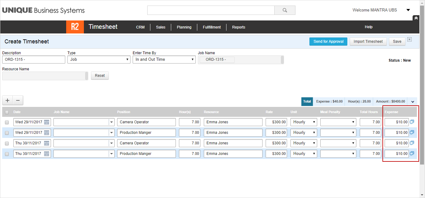Open the CRM menu
Viewport: 425px width, 198px height.
(140, 27)
